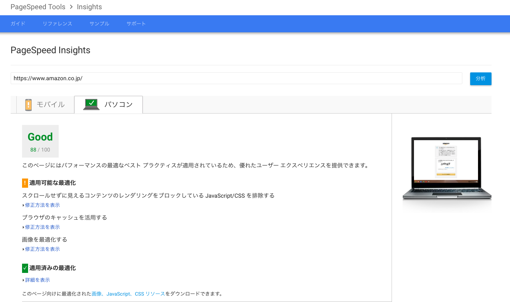This screenshot has height=302, width=510.
Task: Select the パソコン tab
Action: pyautogui.click(x=108, y=105)
